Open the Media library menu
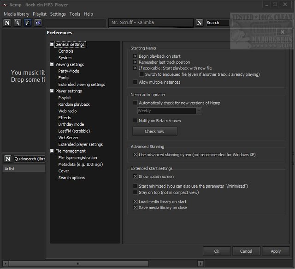Viewport: 295px width, 269px height. [x=17, y=14]
